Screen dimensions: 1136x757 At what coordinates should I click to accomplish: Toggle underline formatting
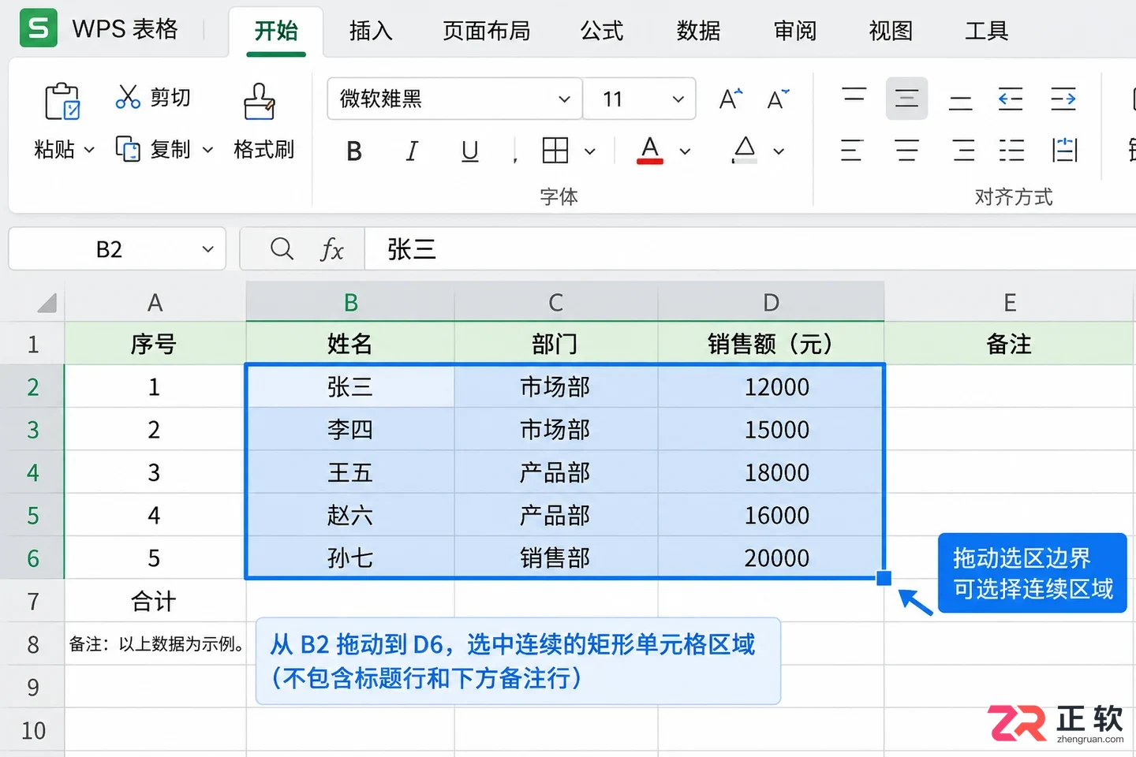click(x=469, y=151)
